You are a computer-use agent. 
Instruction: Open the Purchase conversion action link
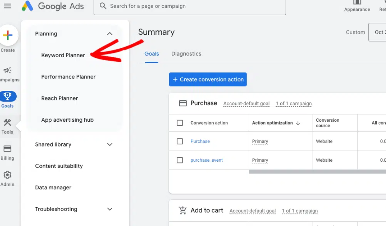[x=200, y=141]
